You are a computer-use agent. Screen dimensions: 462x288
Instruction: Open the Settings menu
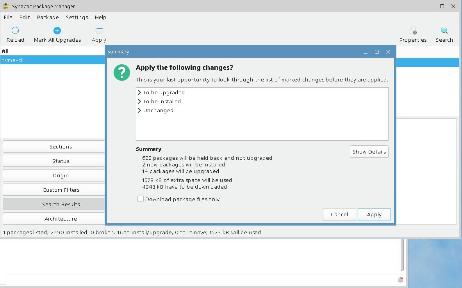pos(77,18)
